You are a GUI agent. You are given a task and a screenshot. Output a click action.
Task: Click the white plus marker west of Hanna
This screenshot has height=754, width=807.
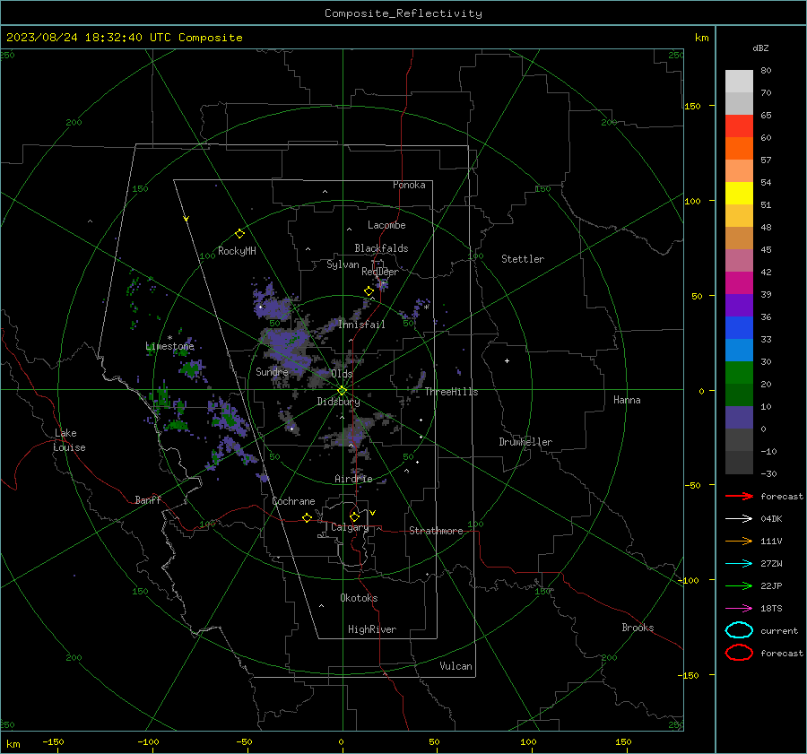507,360
